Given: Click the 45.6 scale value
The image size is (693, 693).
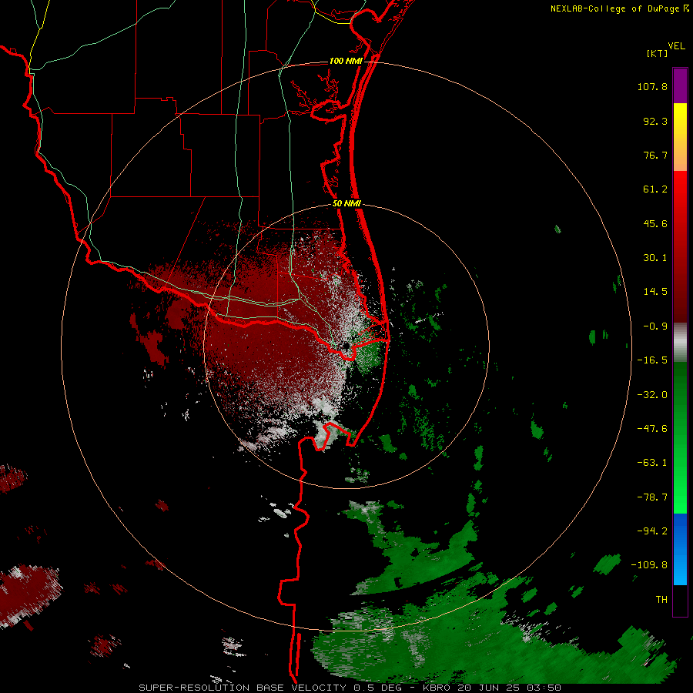Looking at the screenshot, I should [655, 223].
